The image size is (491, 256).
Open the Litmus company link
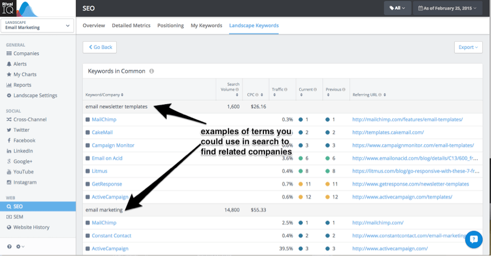pos(100,171)
